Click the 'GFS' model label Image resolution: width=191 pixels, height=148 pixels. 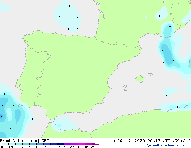click(x=45, y=141)
